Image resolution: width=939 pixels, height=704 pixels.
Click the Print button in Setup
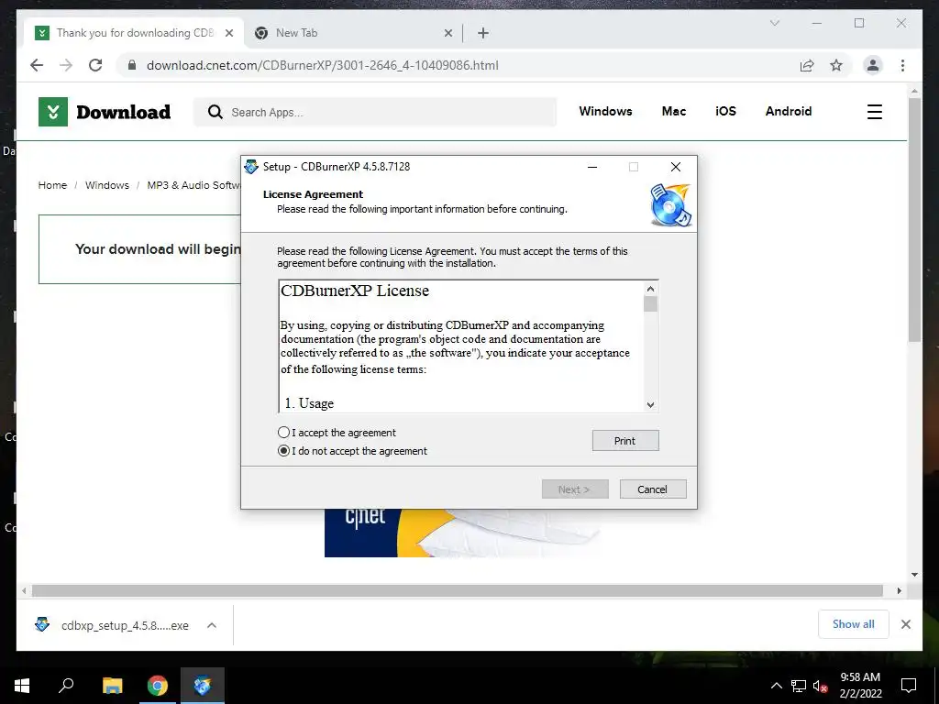(x=625, y=441)
